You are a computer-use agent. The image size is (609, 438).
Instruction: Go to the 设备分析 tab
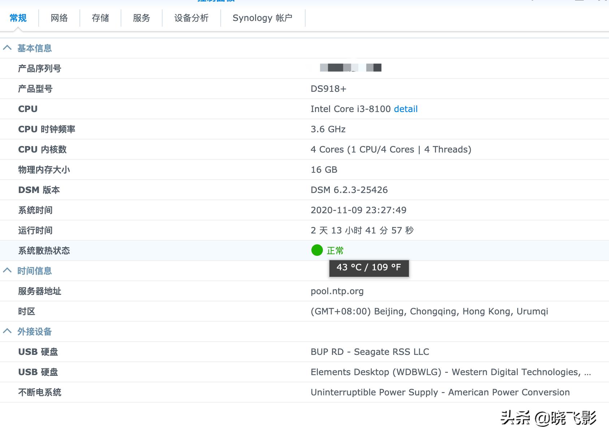point(191,18)
